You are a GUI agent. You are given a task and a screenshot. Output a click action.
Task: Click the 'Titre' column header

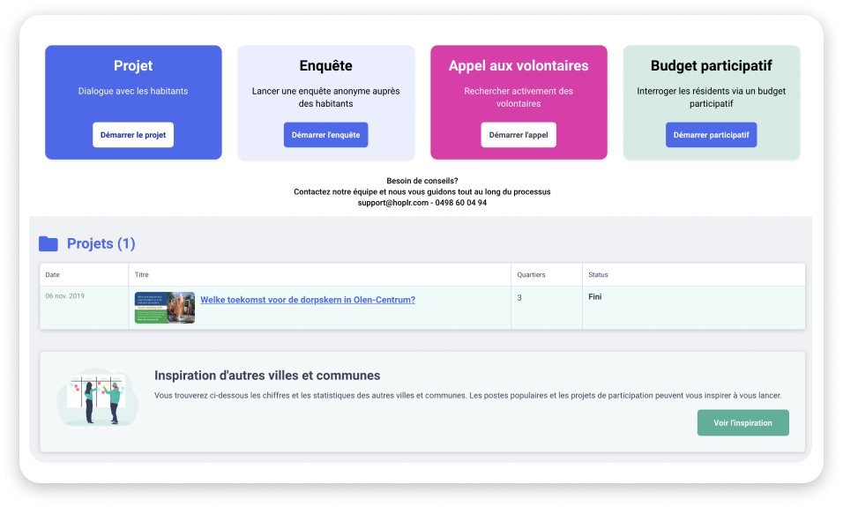click(x=142, y=275)
